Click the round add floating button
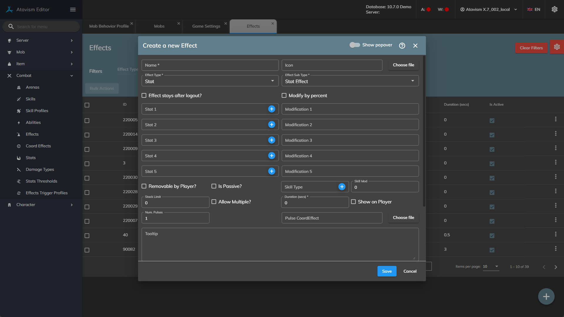564x317 pixels. (x=546, y=296)
